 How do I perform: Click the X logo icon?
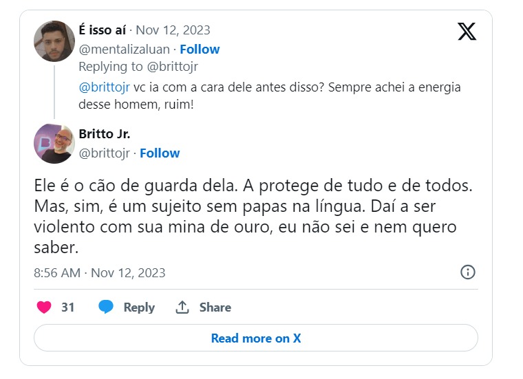point(467,32)
